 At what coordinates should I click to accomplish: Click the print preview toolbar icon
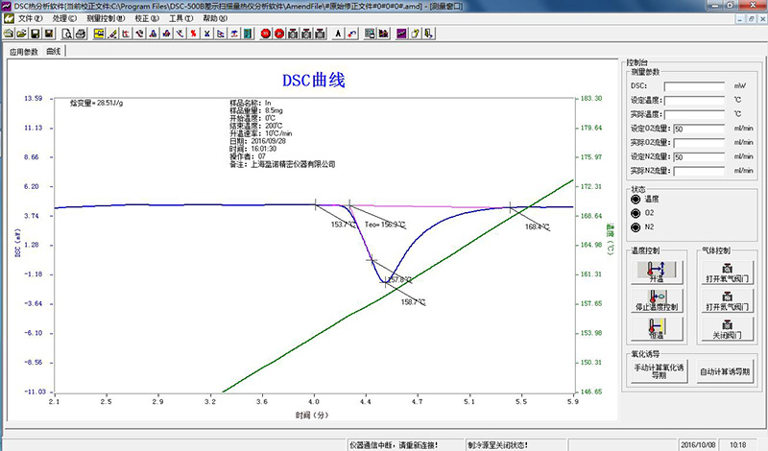[62, 34]
